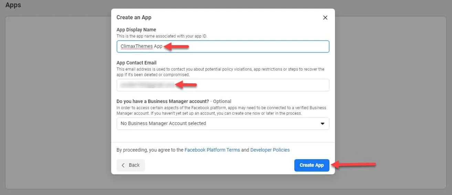Screen dimensions: 452x195
Task: Click 'Do you have a Business Manager account?' label
Action: (163, 102)
